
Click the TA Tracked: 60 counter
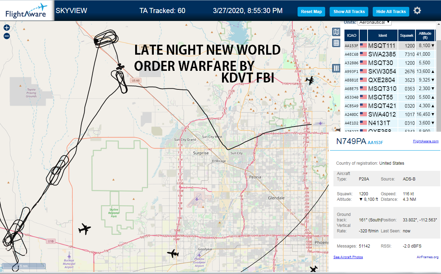162,11
